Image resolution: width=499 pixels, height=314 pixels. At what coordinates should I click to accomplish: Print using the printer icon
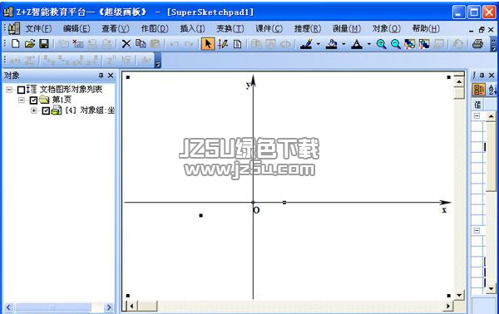pos(477,43)
